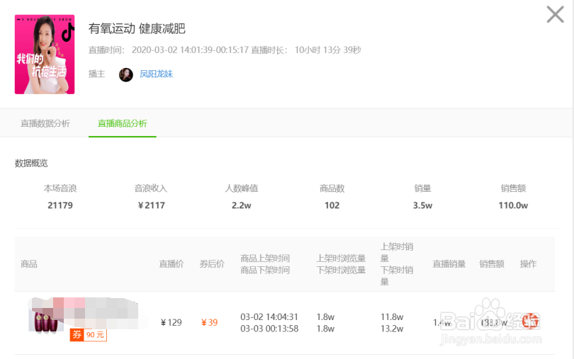Image resolution: width=574 pixels, height=359 pixels.
Task: Click the host avatar beside 凤阳龙妹
Action: [x=126, y=74]
